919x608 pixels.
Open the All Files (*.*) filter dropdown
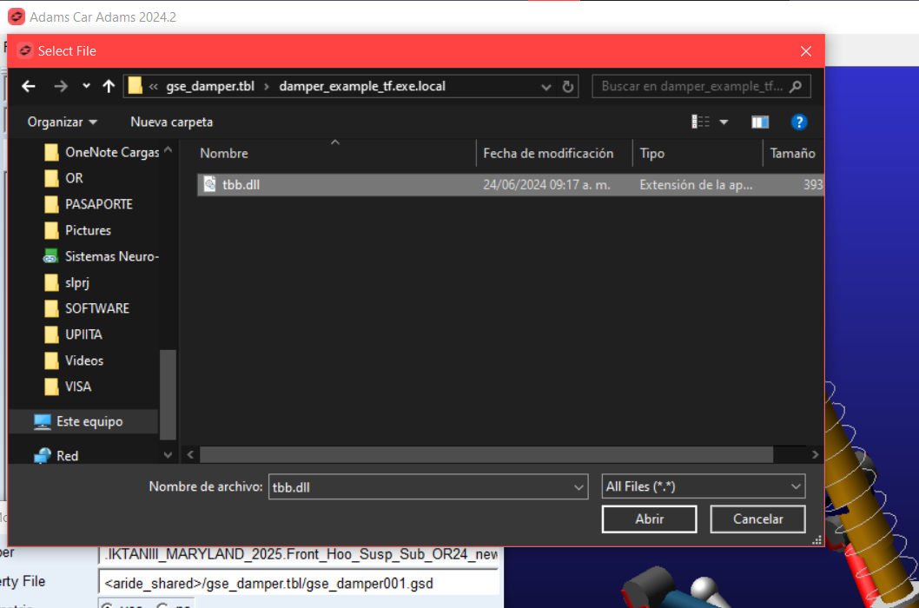704,486
